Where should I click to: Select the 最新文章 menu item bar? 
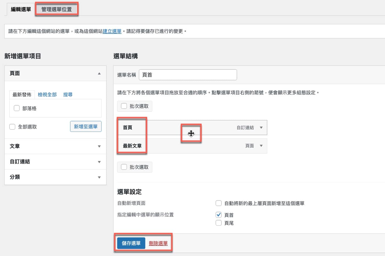pyautogui.click(x=192, y=146)
